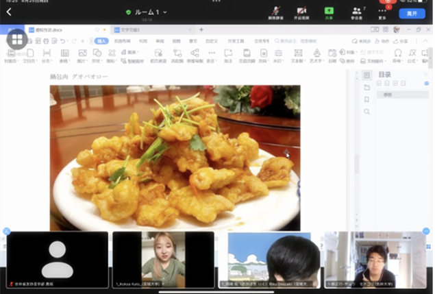This screenshot has height=294, width=435.
Task: Click the search icon in right sidebar
Action: coord(366,112)
